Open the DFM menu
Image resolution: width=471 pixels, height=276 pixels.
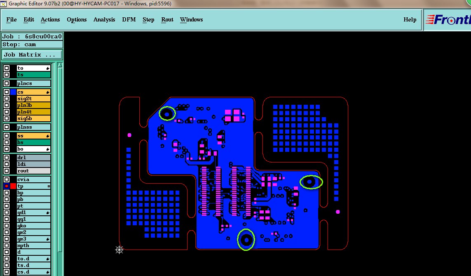tap(129, 19)
